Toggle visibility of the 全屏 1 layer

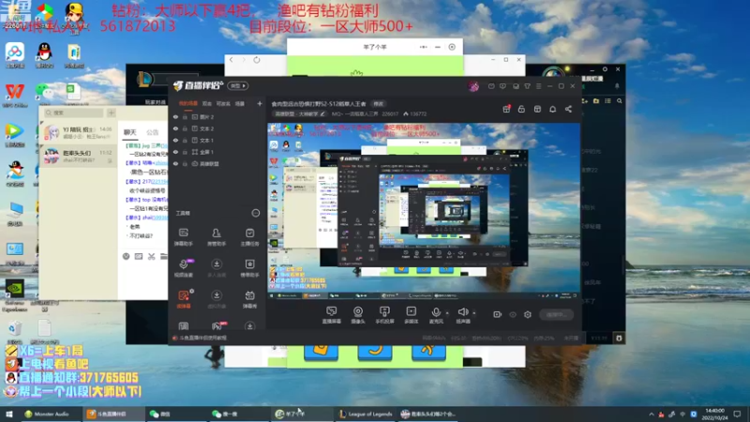[175, 152]
